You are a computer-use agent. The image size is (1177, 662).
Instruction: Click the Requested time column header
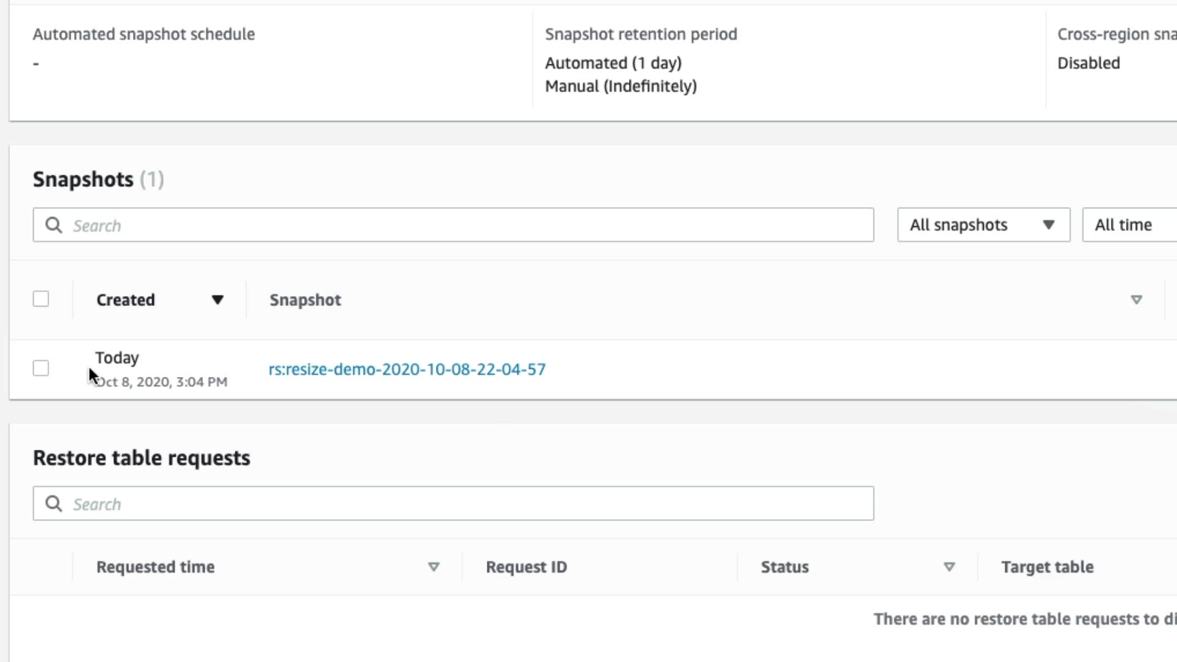tap(156, 567)
